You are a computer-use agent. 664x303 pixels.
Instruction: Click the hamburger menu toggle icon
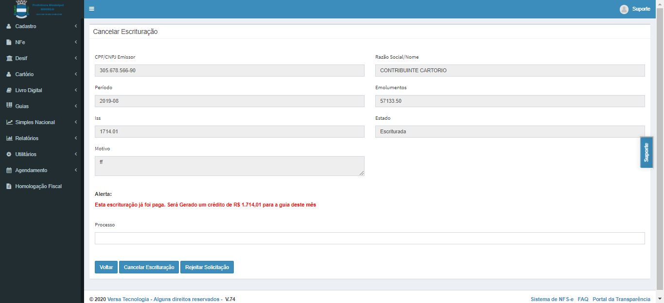(x=91, y=9)
